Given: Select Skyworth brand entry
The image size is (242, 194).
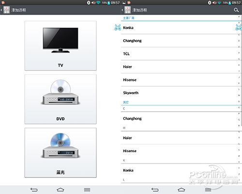Looking at the screenshot, I should (x=180, y=93).
